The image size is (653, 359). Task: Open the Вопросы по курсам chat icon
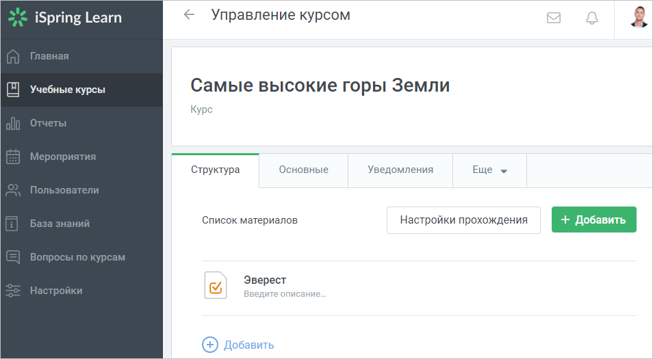[x=13, y=257]
